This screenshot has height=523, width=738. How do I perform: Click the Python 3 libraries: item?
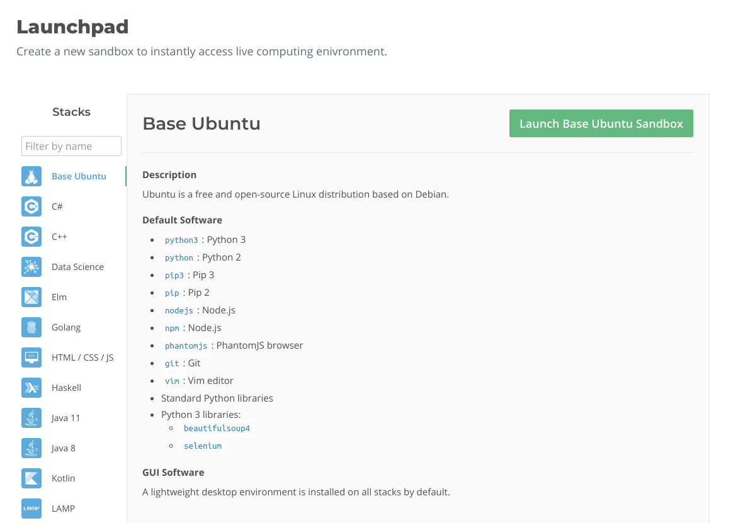coord(201,415)
